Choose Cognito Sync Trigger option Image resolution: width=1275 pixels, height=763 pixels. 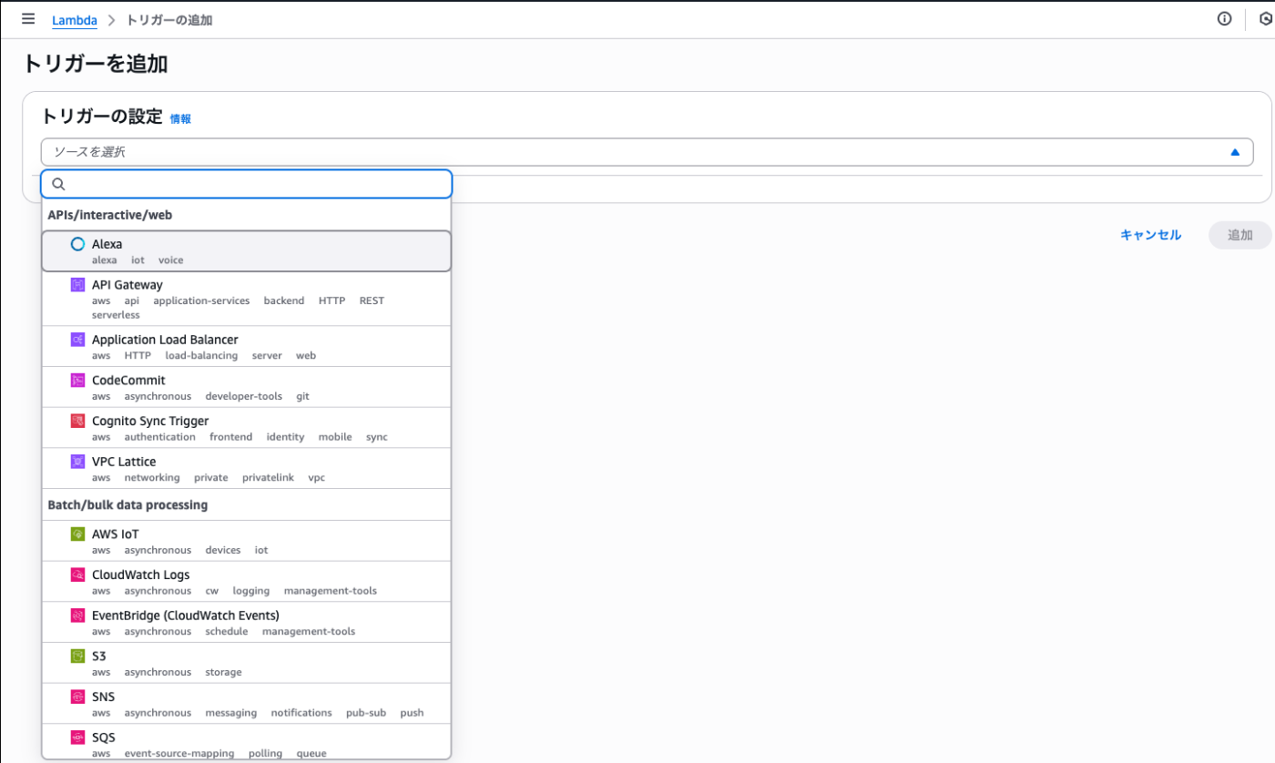point(247,428)
